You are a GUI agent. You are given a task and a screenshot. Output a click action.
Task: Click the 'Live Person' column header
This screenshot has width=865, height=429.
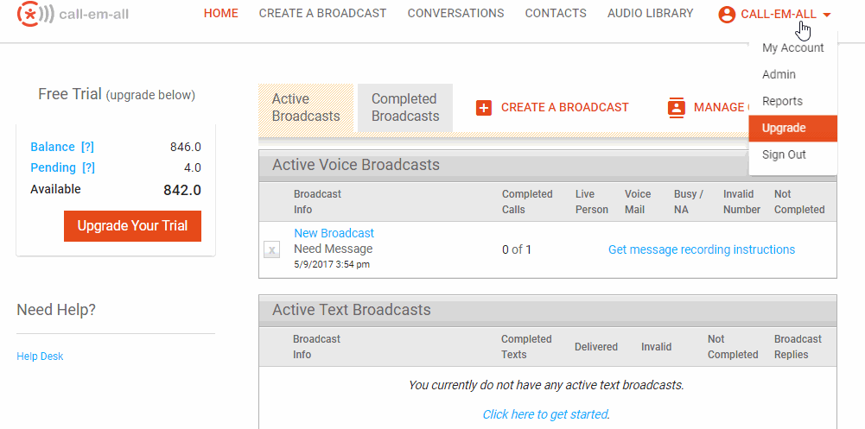pos(591,202)
